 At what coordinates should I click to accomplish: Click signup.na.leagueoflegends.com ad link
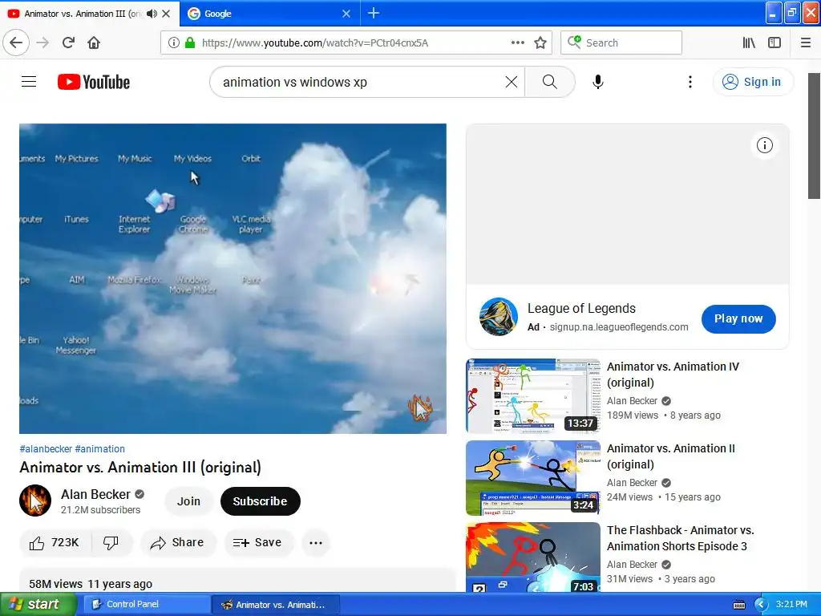(x=619, y=327)
